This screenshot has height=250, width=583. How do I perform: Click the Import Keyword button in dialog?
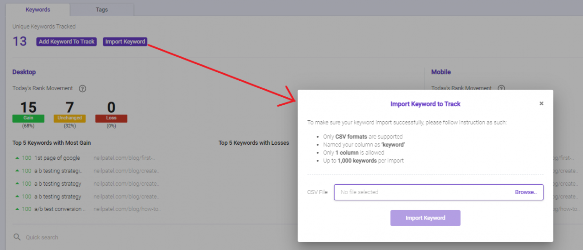pyautogui.click(x=425, y=218)
